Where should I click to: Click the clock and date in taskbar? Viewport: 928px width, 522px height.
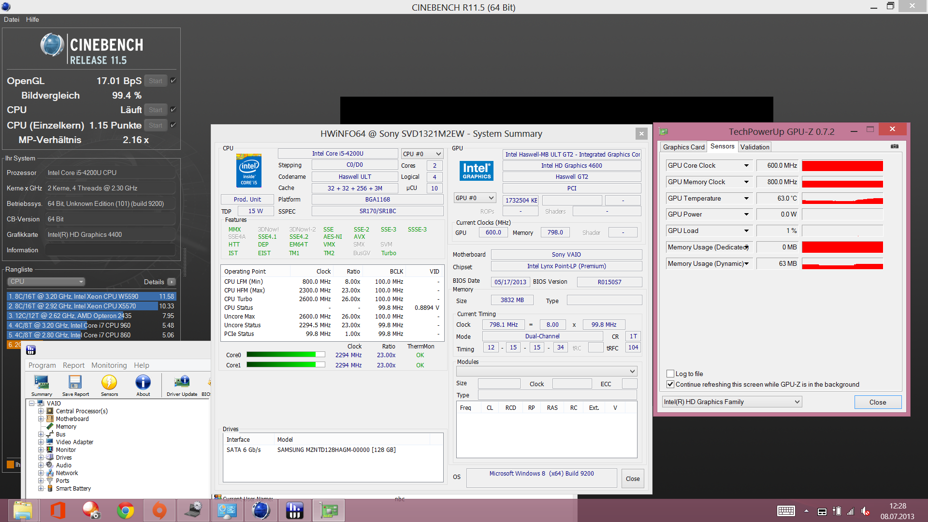click(898, 511)
